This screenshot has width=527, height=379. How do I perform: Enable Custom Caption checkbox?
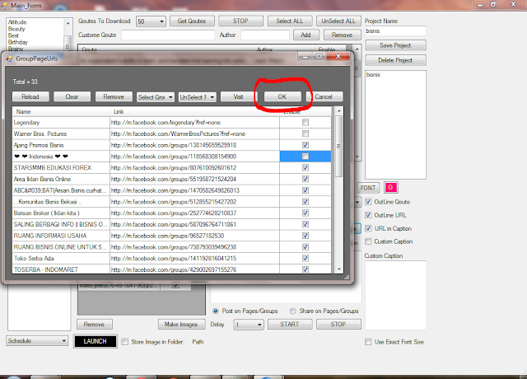[x=368, y=241]
